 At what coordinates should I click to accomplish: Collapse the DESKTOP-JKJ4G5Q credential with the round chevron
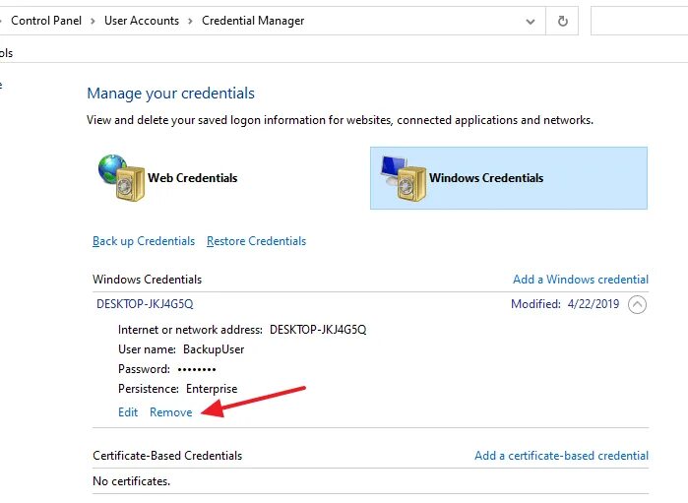click(x=637, y=304)
